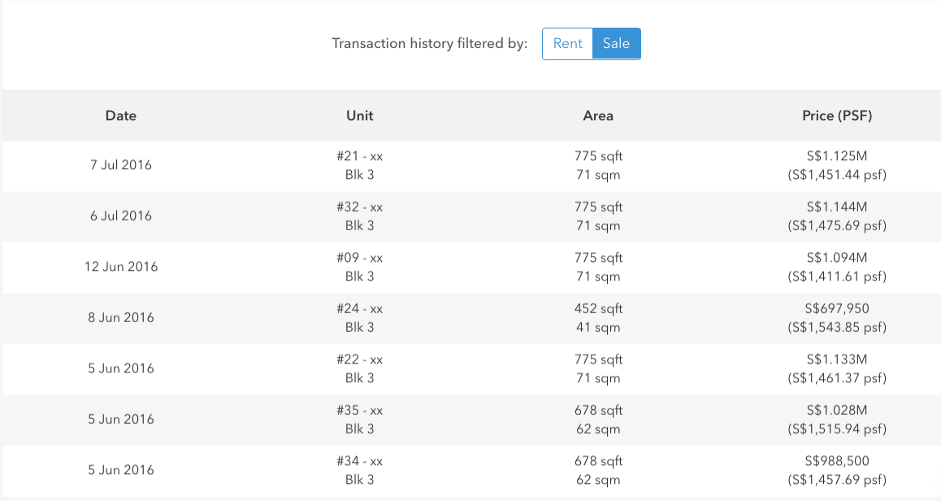Open details for unit #32 - xx
The image size is (941, 501).
tap(359, 216)
